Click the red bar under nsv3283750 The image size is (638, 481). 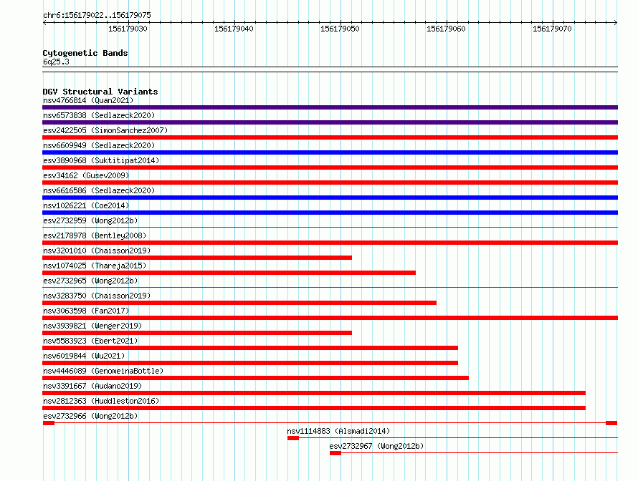(x=239, y=303)
